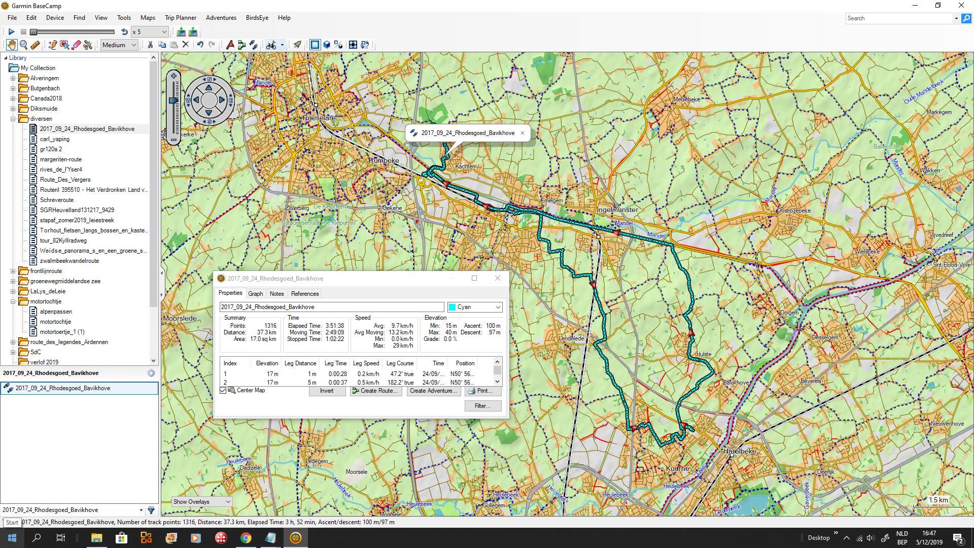Click the rocket Create Adventure toolbar icon

[297, 45]
